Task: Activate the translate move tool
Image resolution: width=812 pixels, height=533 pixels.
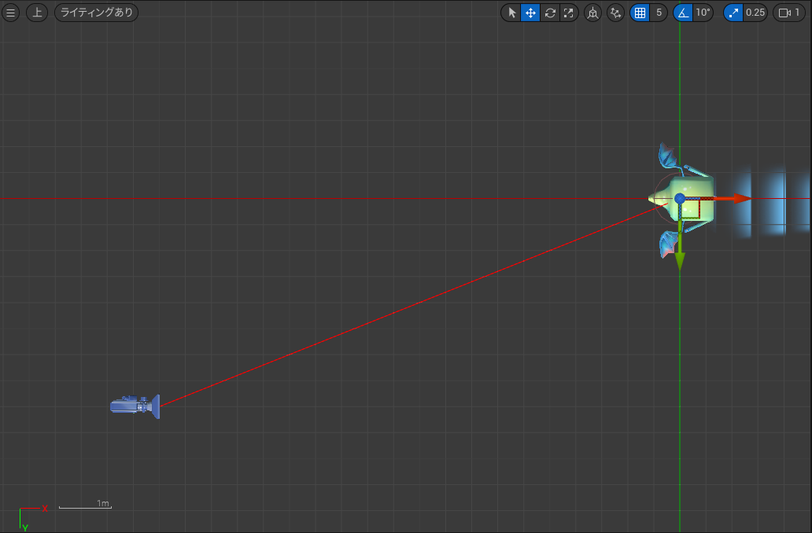Action: pos(530,13)
